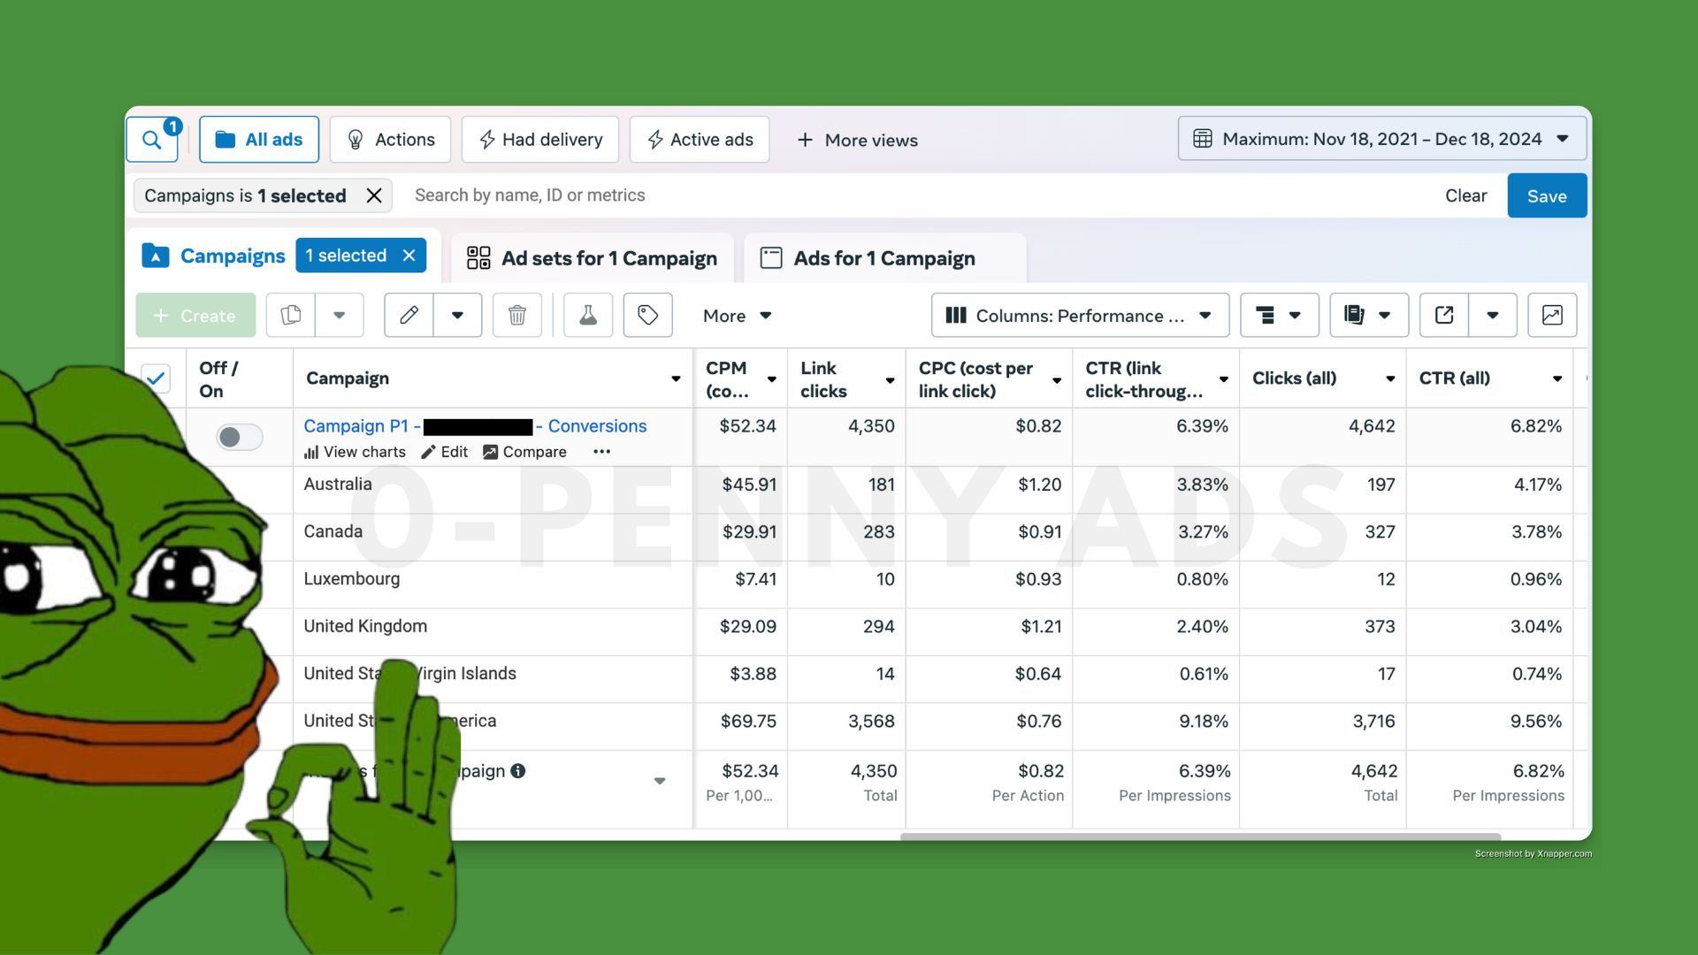Click the tag rules icon
1698x955 pixels.
click(648, 316)
